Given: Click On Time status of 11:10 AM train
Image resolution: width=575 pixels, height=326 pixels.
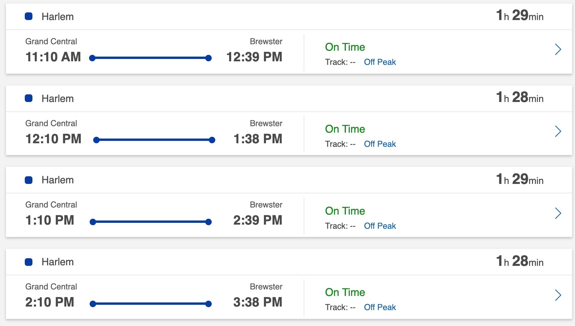Looking at the screenshot, I should coord(345,47).
